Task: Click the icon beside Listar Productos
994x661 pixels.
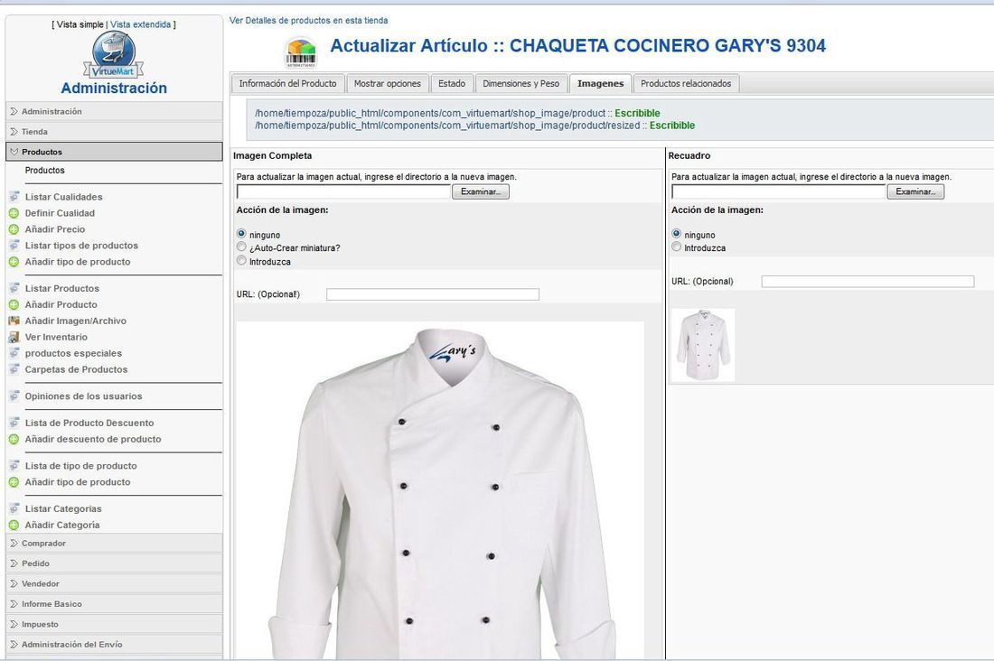Action: (x=14, y=288)
